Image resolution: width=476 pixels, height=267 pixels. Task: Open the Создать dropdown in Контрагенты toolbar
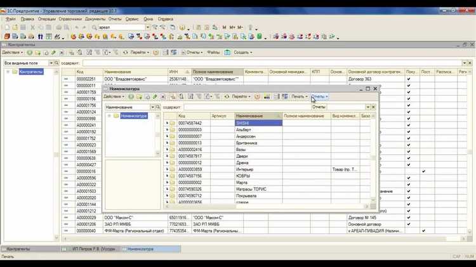point(243,53)
